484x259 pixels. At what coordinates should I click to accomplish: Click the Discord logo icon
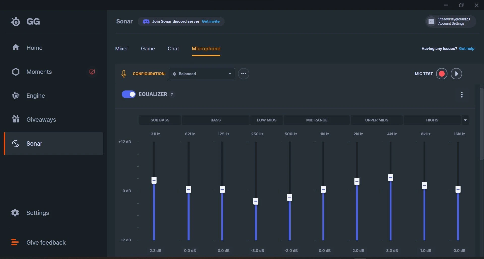146,21
